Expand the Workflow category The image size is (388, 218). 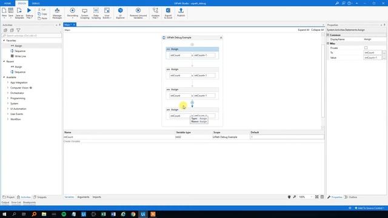(x=8, y=119)
